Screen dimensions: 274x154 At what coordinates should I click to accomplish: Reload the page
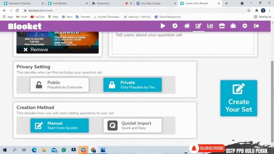[x=17, y=10]
